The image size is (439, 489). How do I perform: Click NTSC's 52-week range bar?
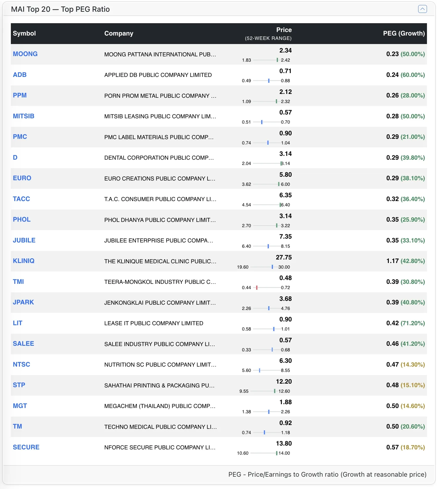[266, 370]
